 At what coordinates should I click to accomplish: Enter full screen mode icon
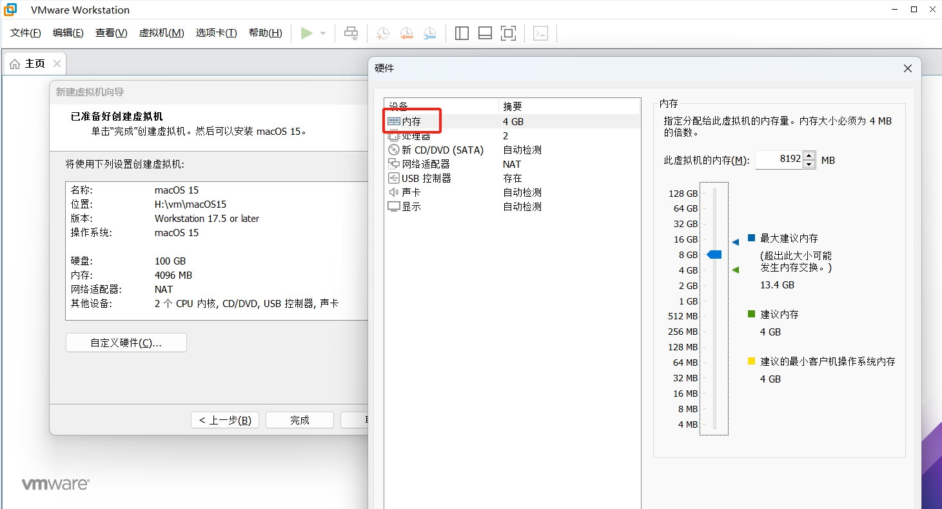509,34
